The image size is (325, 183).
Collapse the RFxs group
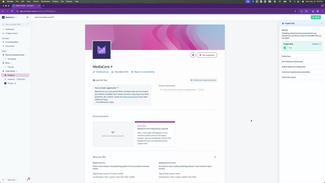click(11, 63)
